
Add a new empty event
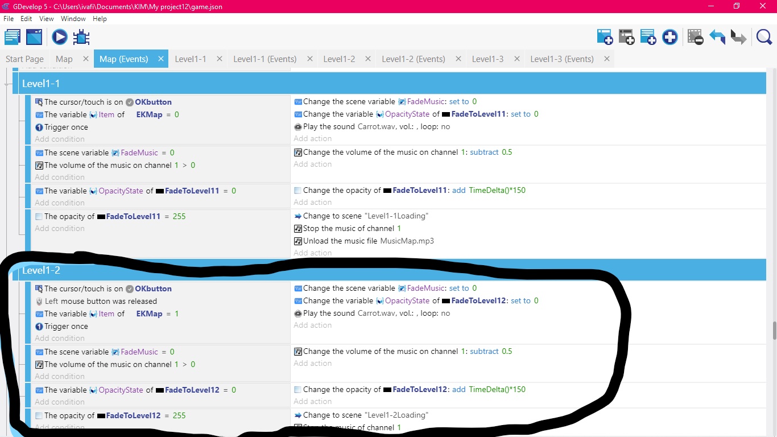coord(605,36)
